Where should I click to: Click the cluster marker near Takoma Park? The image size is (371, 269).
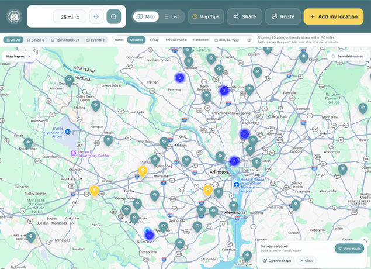(x=244, y=134)
